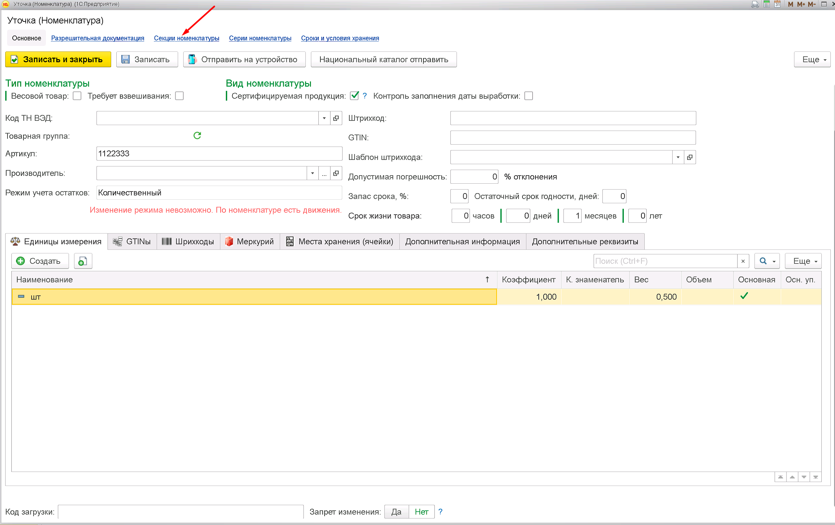Toggle Весовой товар checkbox
The image size is (835, 525).
[x=77, y=96]
